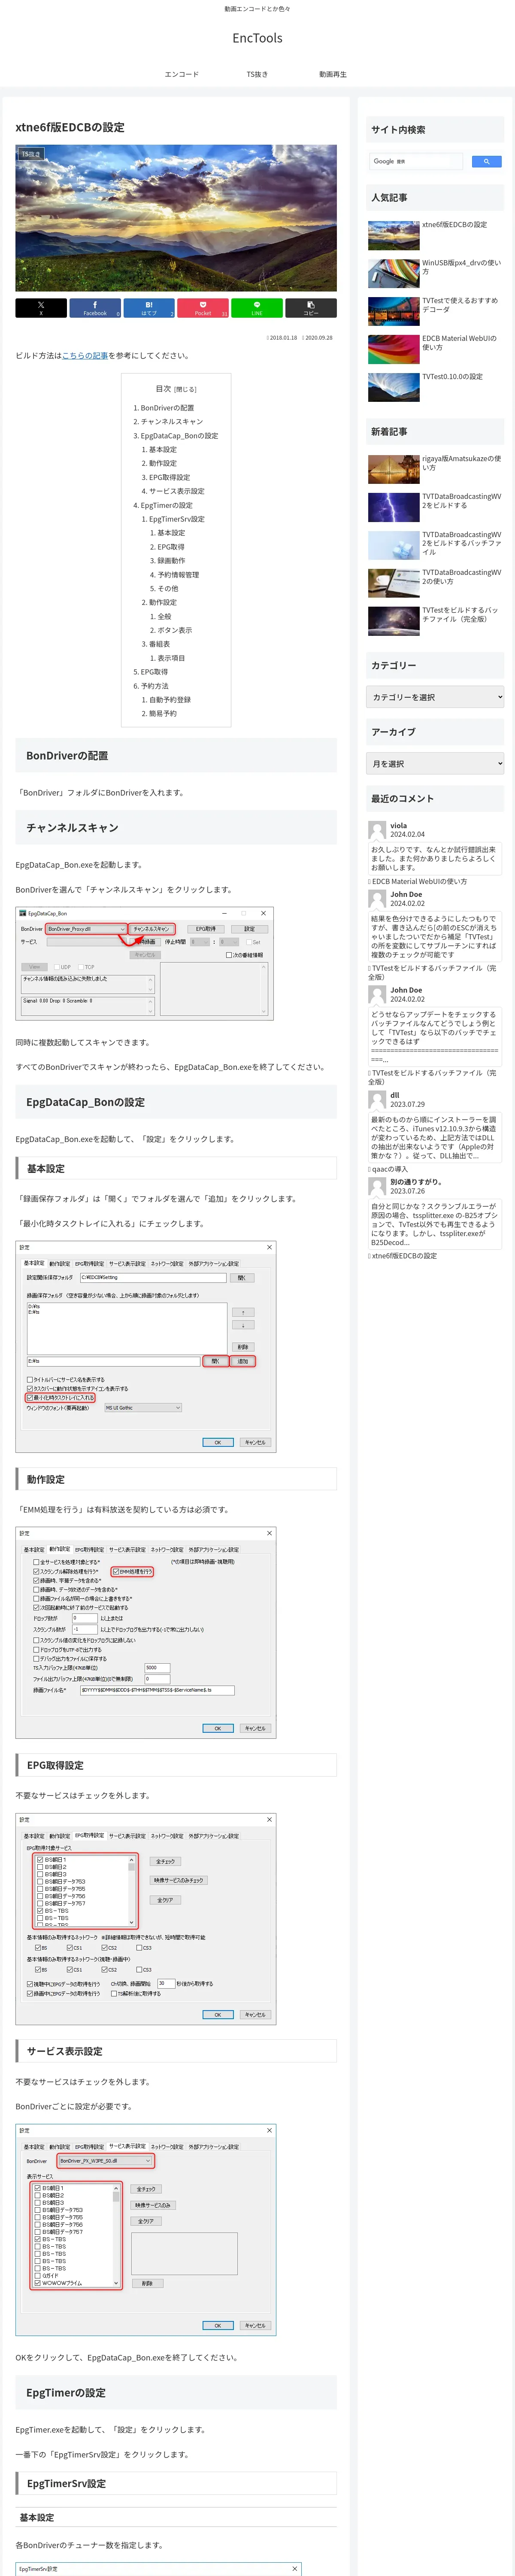
Task: Open the TS抜き menu
Action: point(257,74)
